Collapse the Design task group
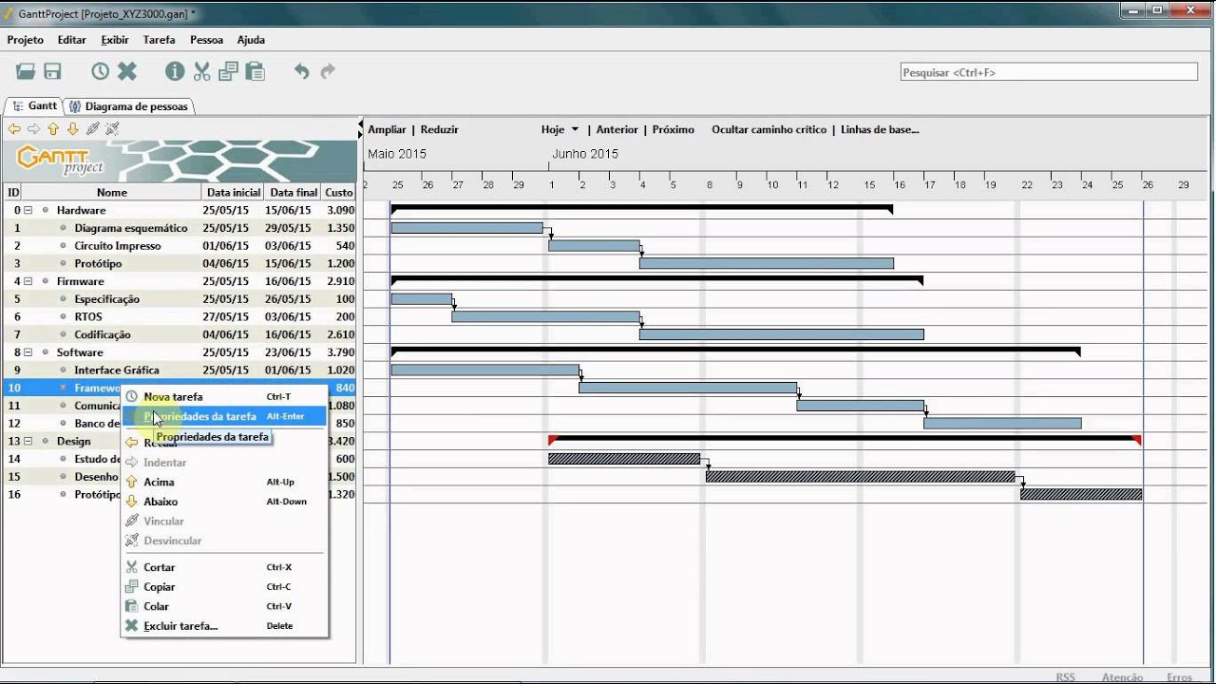This screenshot has width=1216, height=684. 28,441
